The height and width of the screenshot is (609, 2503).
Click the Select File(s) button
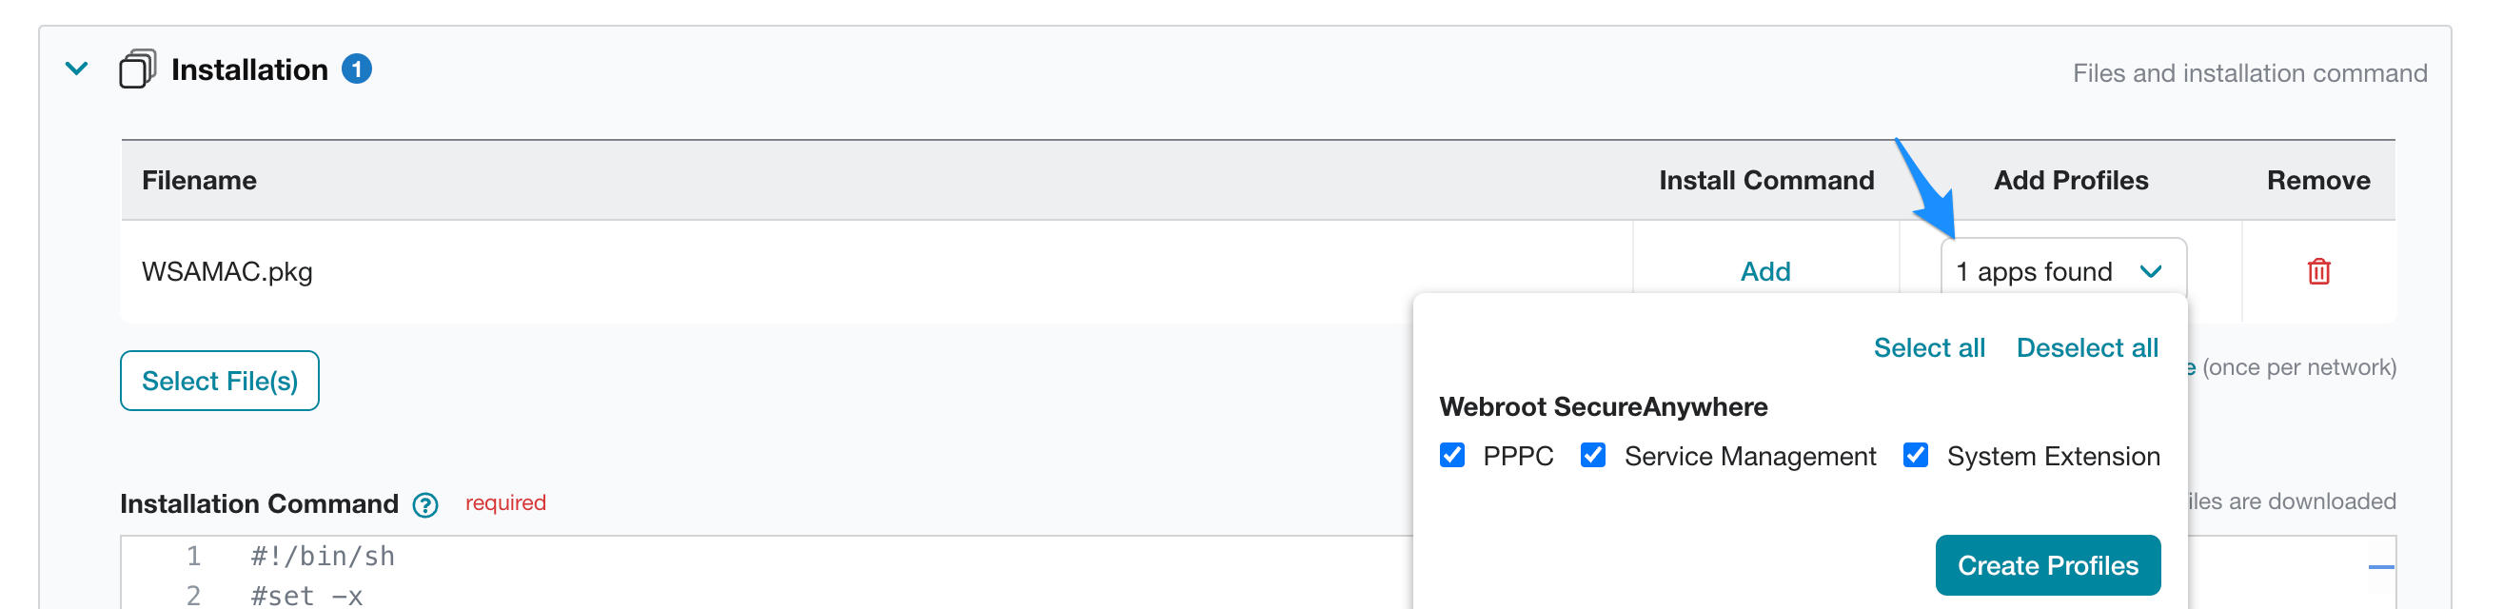pyautogui.click(x=219, y=380)
